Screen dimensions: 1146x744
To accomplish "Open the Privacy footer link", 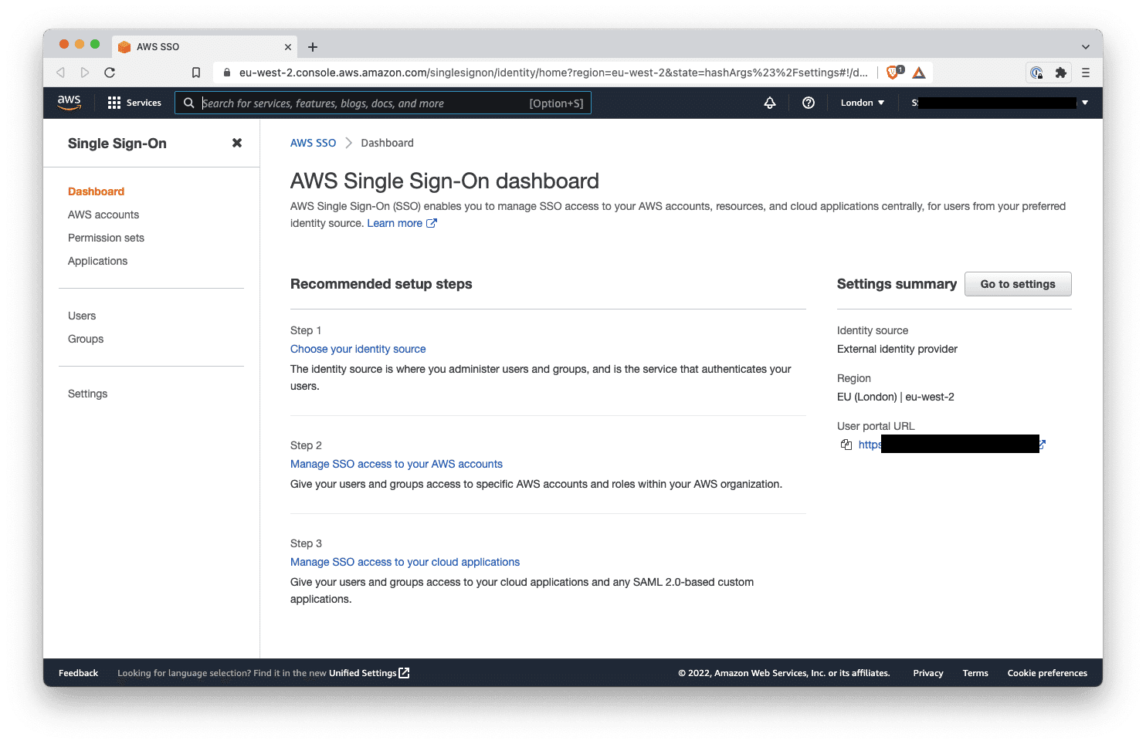I will (x=928, y=673).
